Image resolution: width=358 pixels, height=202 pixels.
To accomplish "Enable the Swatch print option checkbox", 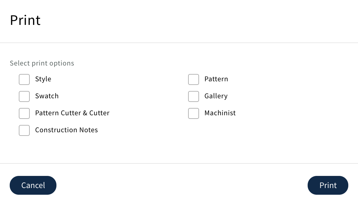I will (24, 96).
